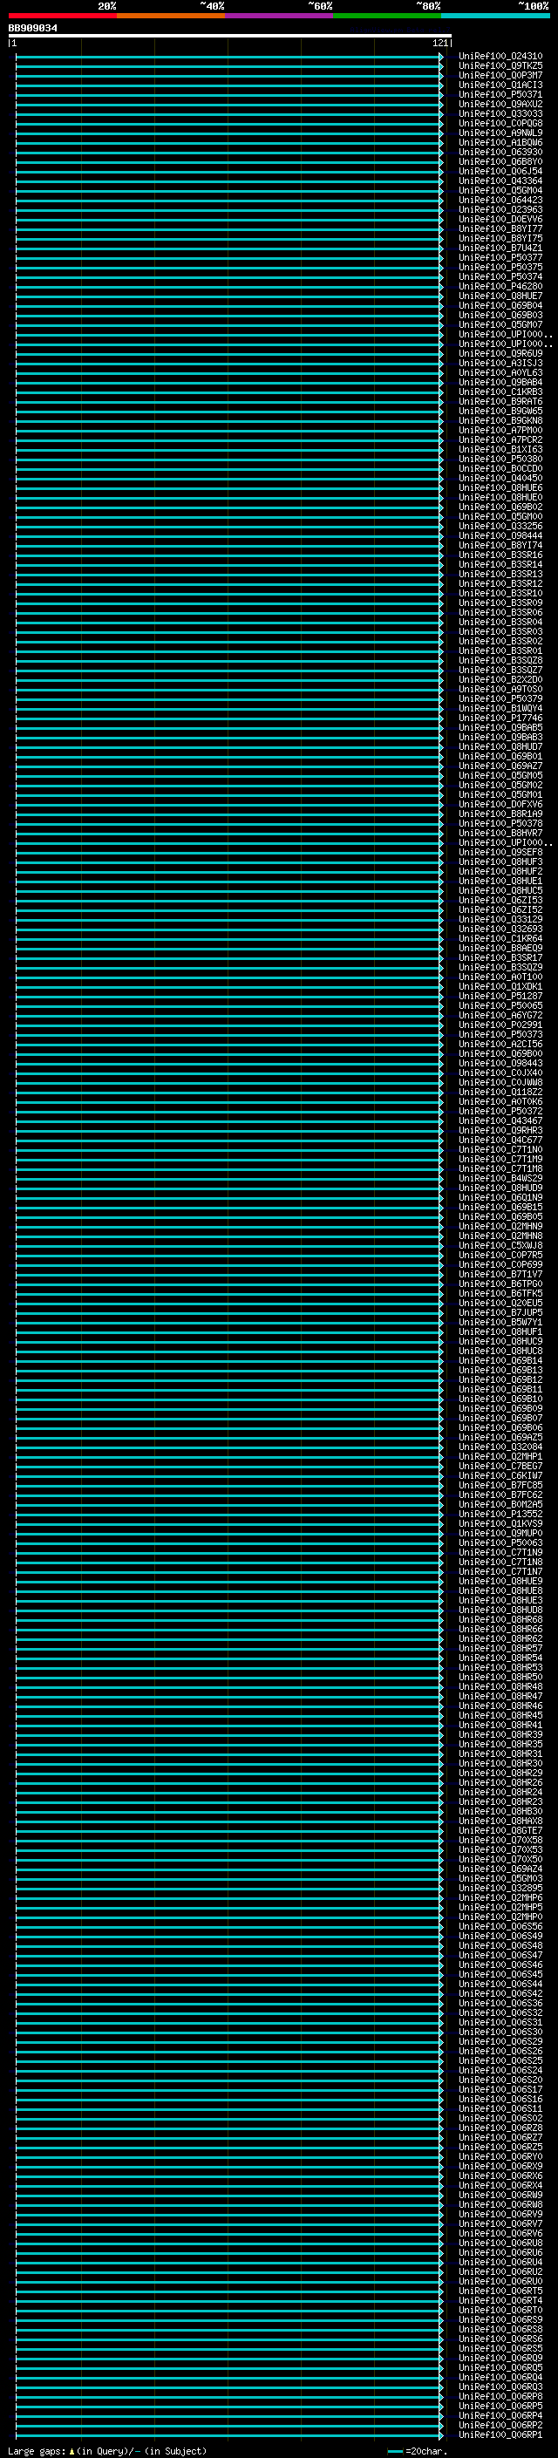Select hit label UniRef100_Q06RZ8
This screenshot has height=2458, width=558.
(x=500, y=2128)
